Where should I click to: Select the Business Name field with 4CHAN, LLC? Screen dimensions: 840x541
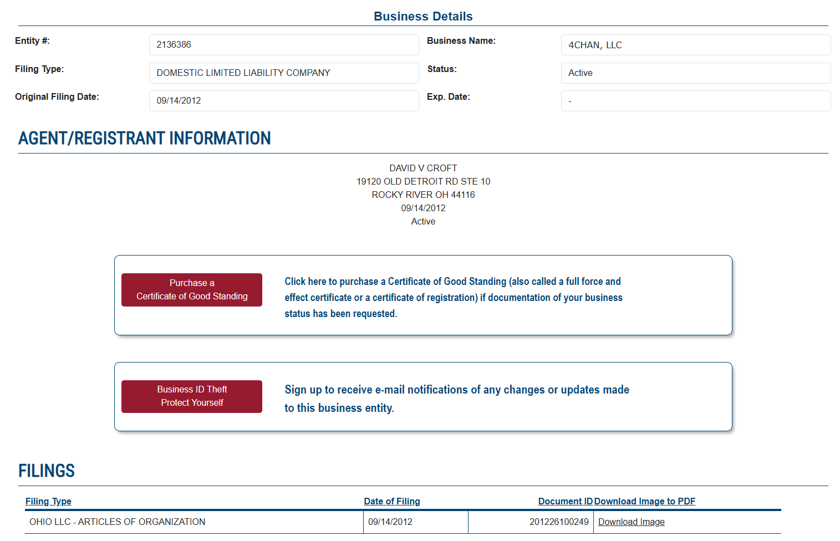695,45
